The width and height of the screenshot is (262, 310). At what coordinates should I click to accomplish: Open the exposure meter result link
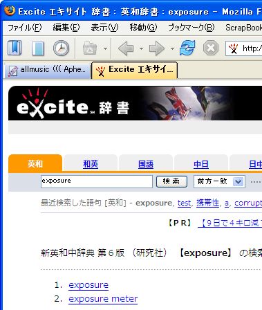click(103, 299)
